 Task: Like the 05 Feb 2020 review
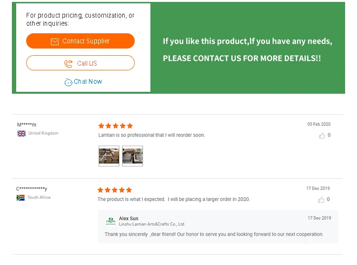(x=323, y=136)
